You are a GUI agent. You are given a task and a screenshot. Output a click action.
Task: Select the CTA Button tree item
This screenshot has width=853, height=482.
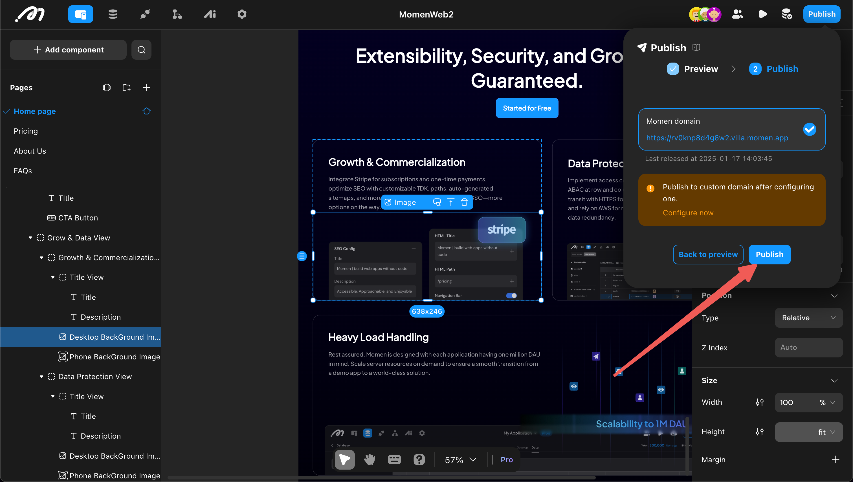click(78, 218)
